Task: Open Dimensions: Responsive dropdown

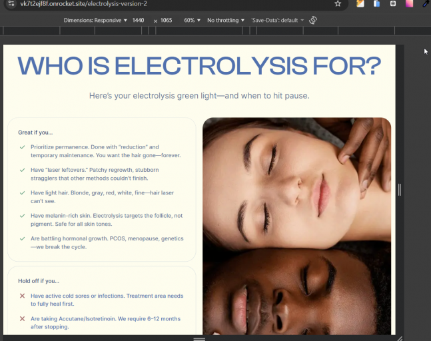Action: tap(95, 21)
